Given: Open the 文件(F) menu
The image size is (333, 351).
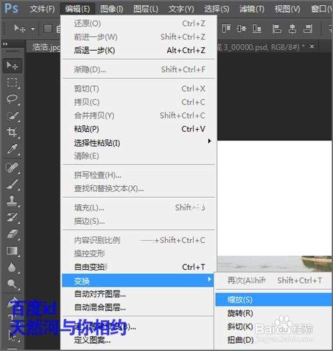Looking at the screenshot, I should coord(42,9).
